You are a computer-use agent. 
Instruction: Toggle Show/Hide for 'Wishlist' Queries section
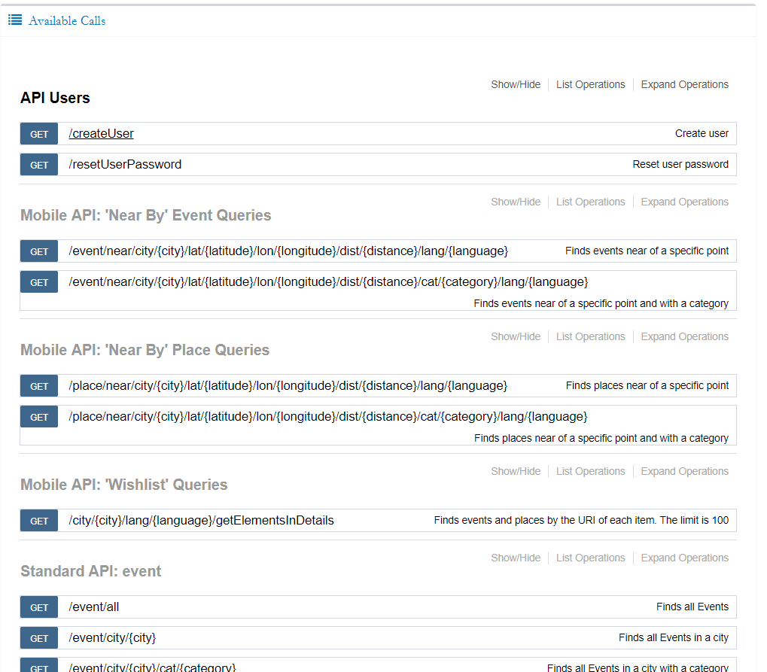516,472
